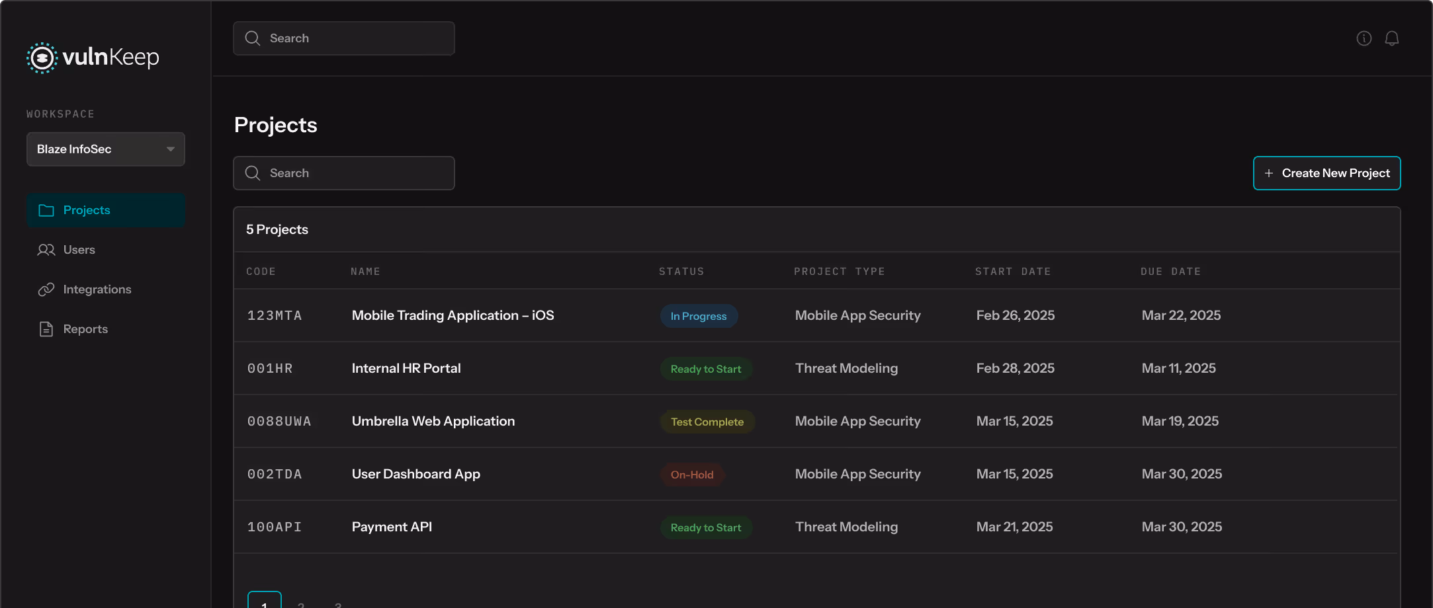Viewport: 1433px width, 608px height.
Task: Click the project code 123MTA
Action: coord(275,316)
